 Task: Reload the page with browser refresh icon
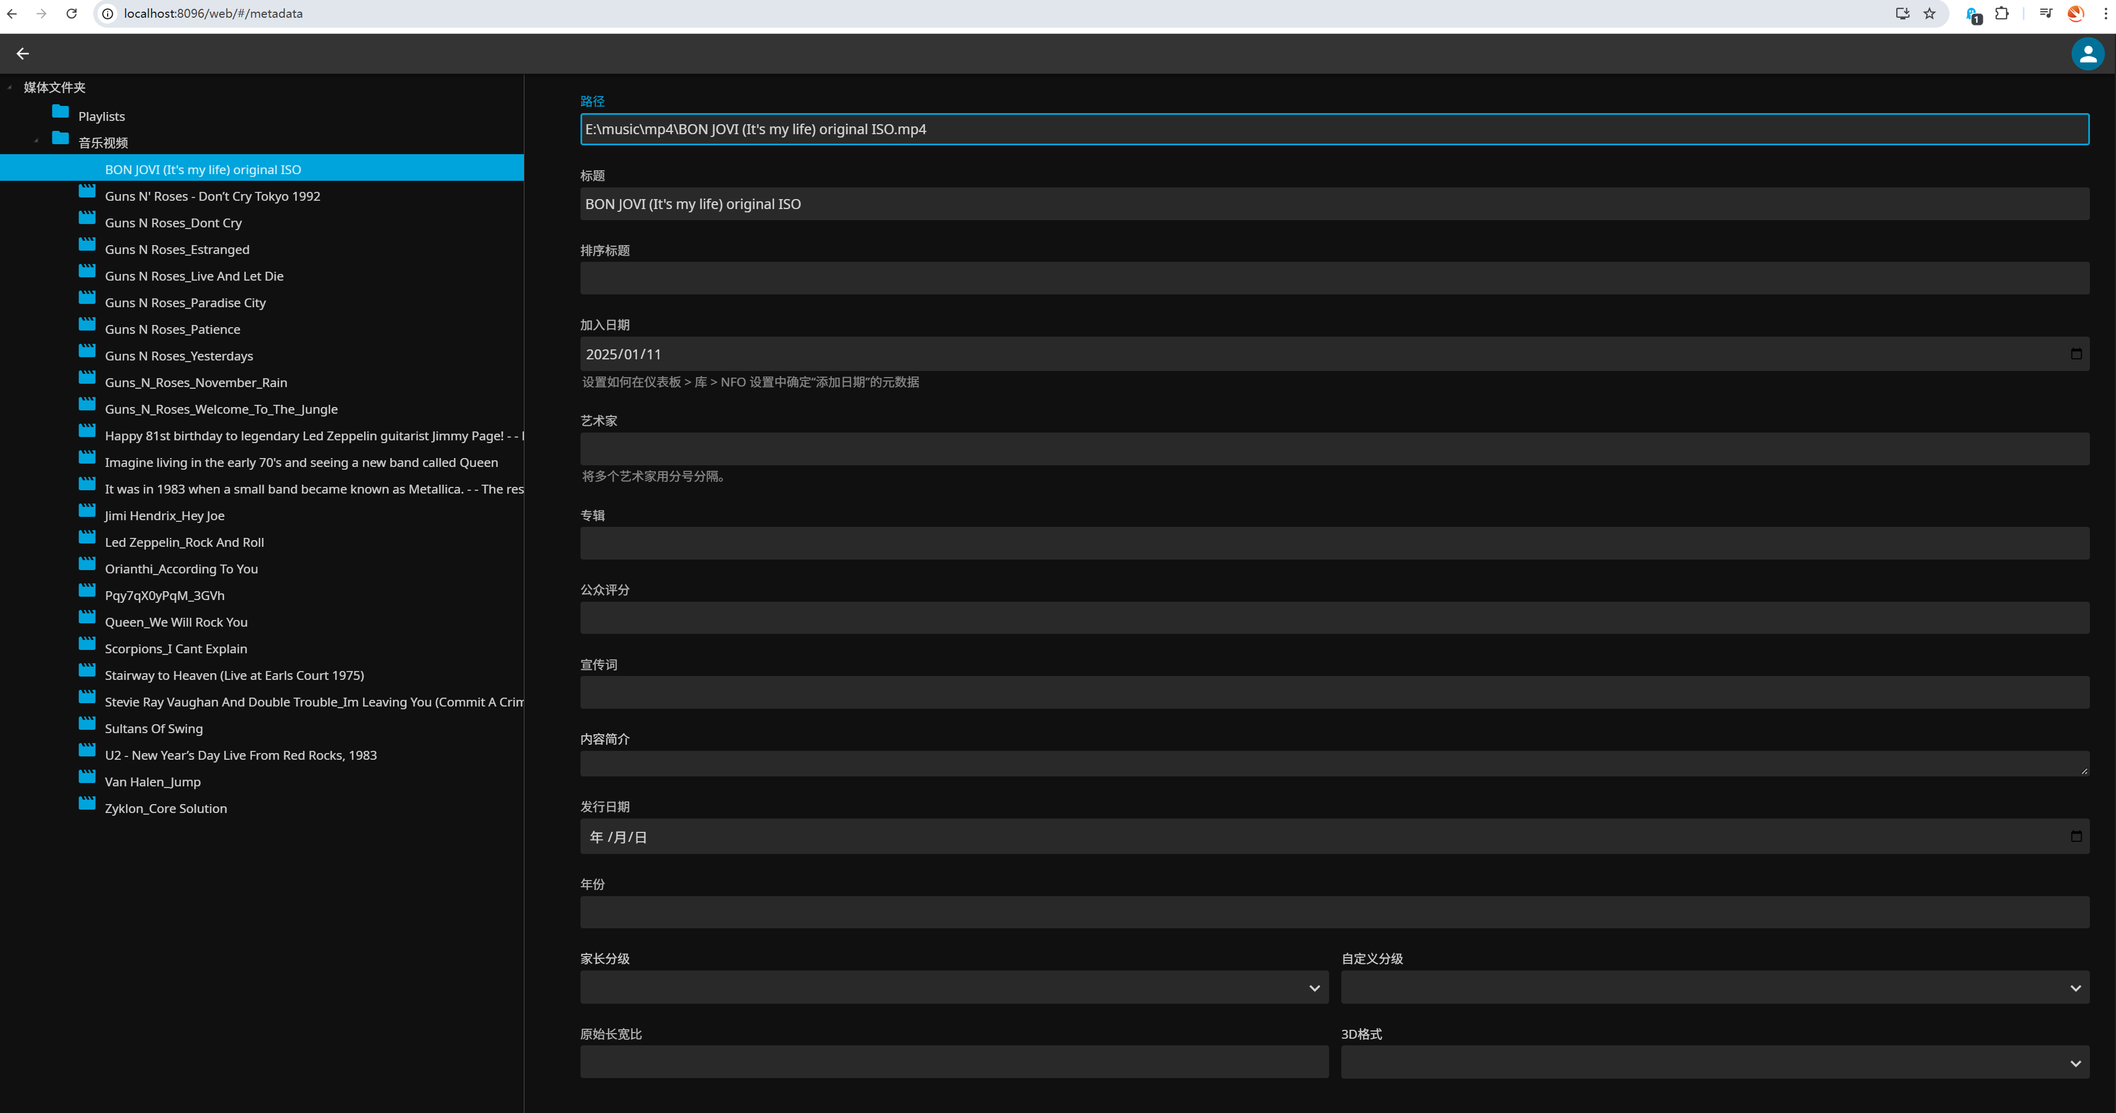(x=72, y=13)
